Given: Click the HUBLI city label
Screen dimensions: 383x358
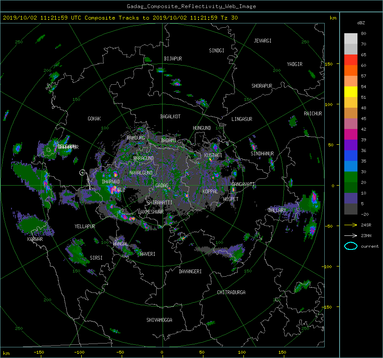Looking at the screenshot, I should pos(119,189).
